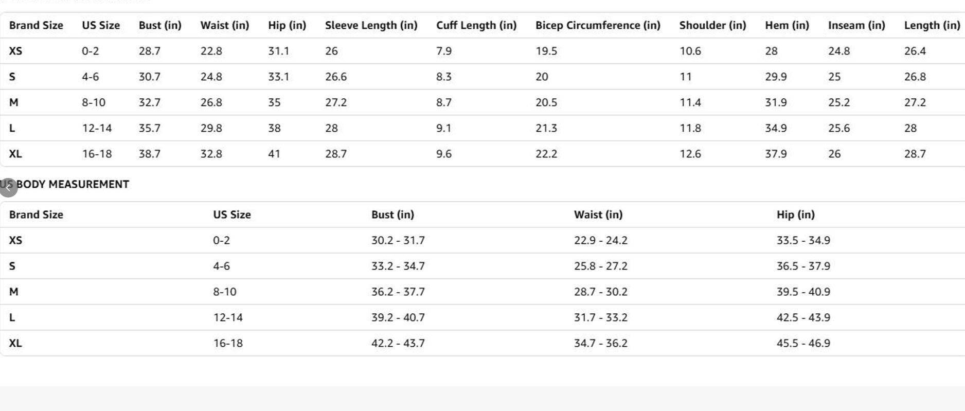Click the bust range 30.2 - 31.7
965x411 pixels.
398,240
